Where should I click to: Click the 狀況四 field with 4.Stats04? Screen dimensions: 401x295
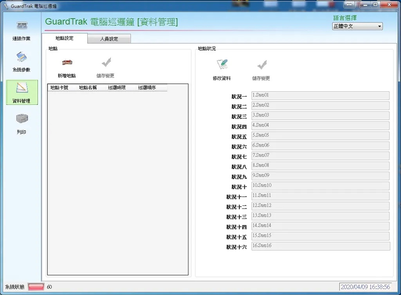pos(320,126)
